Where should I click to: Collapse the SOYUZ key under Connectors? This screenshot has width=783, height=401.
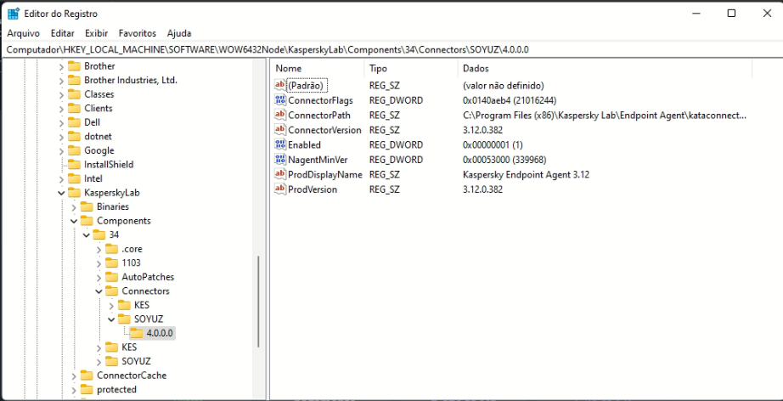111,319
